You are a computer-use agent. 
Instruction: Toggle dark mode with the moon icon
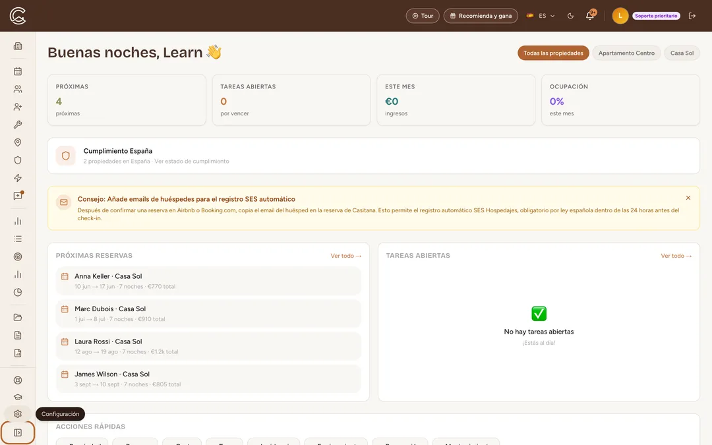(570, 16)
